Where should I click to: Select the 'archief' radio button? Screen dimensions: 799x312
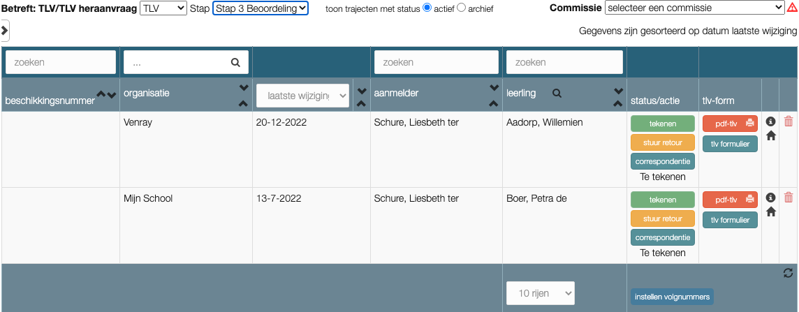pyautogui.click(x=461, y=8)
